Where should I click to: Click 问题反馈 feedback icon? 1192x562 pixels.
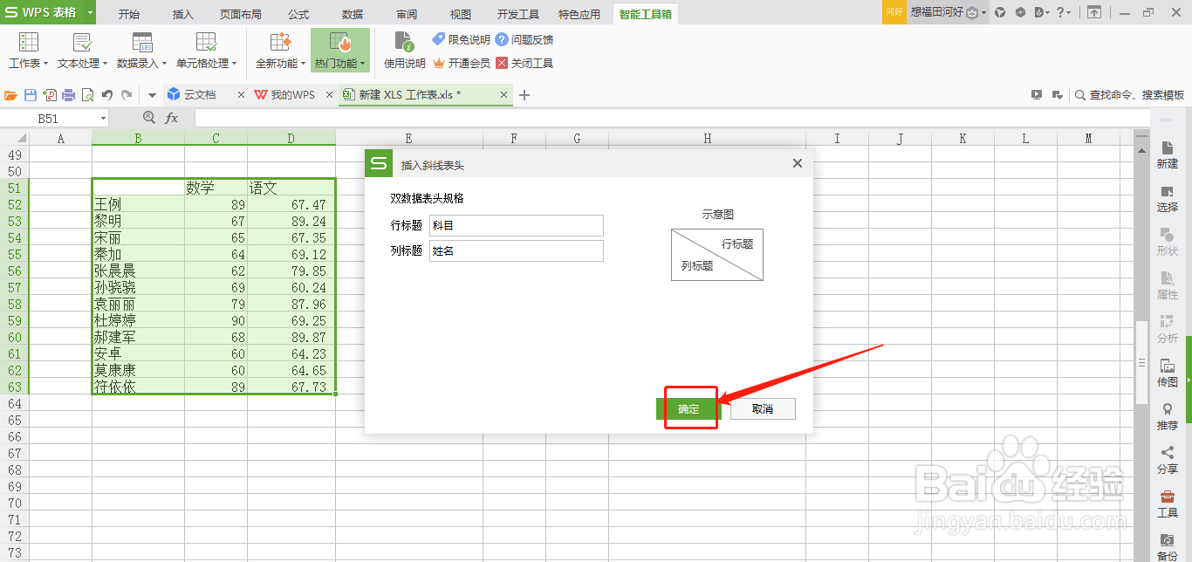tap(523, 38)
